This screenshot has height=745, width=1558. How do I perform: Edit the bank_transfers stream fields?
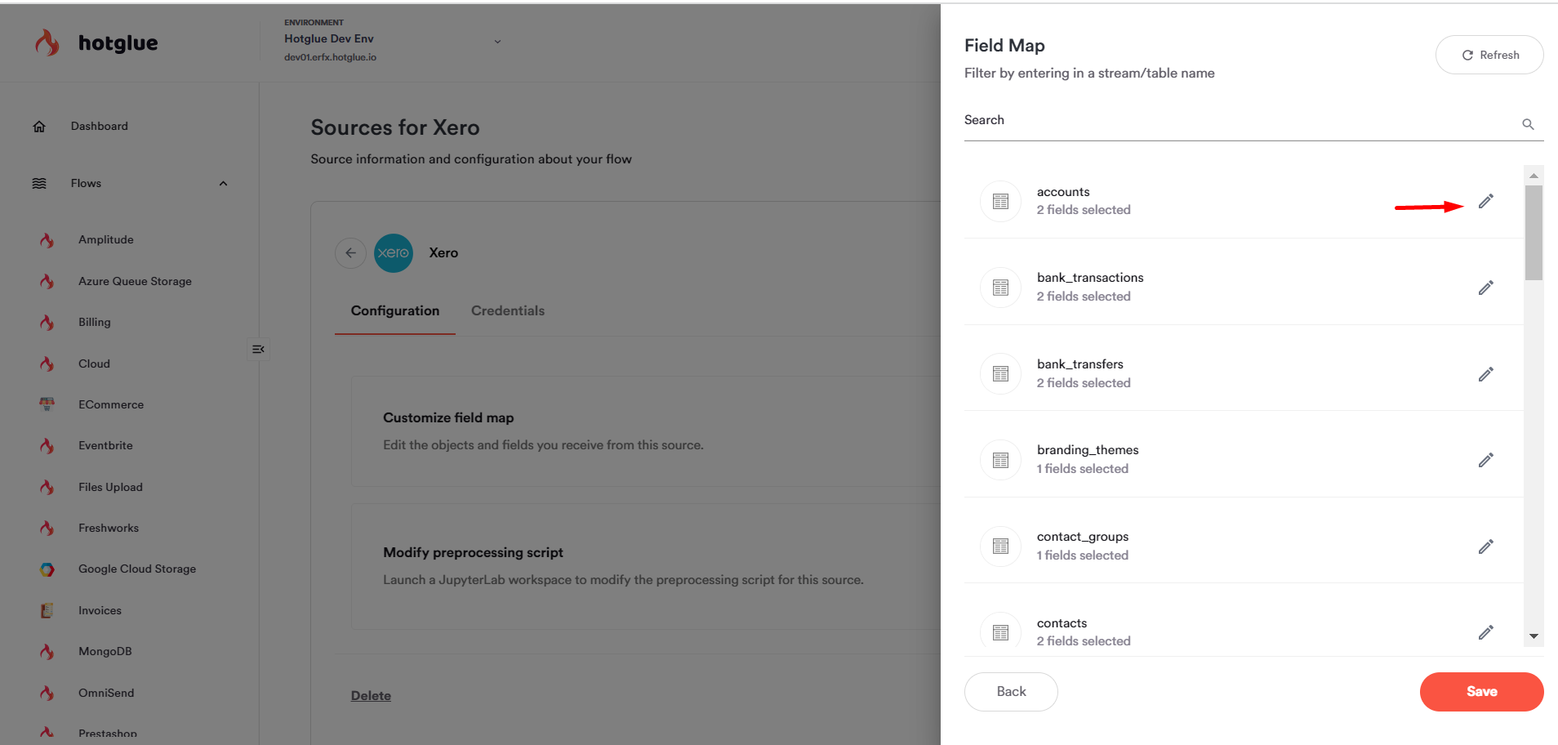[1485, 374]
